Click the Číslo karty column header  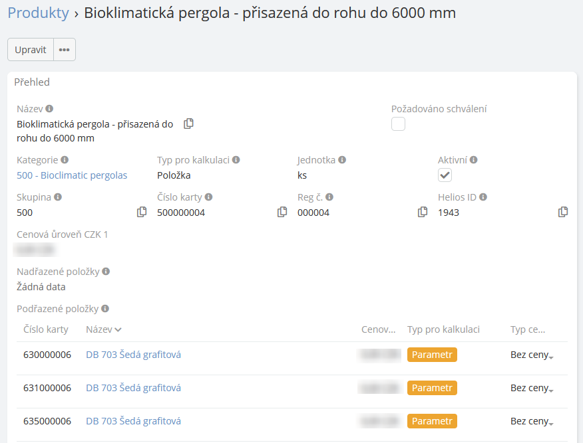[x=46, y=329]
